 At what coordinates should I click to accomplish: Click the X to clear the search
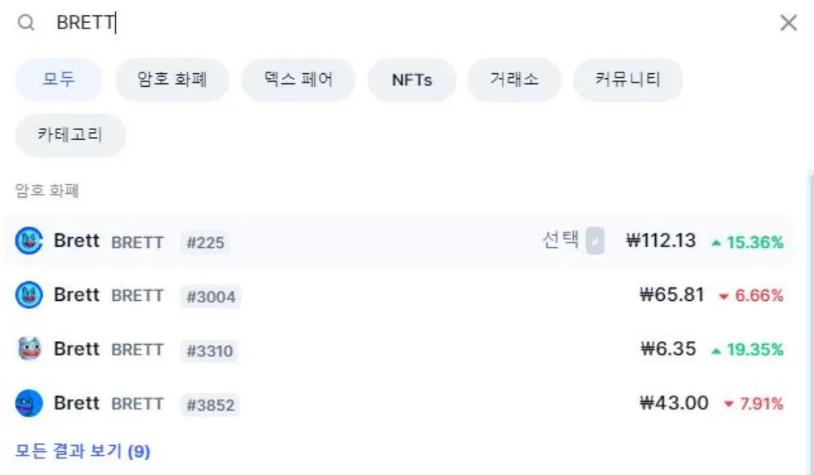click(788, 22)
